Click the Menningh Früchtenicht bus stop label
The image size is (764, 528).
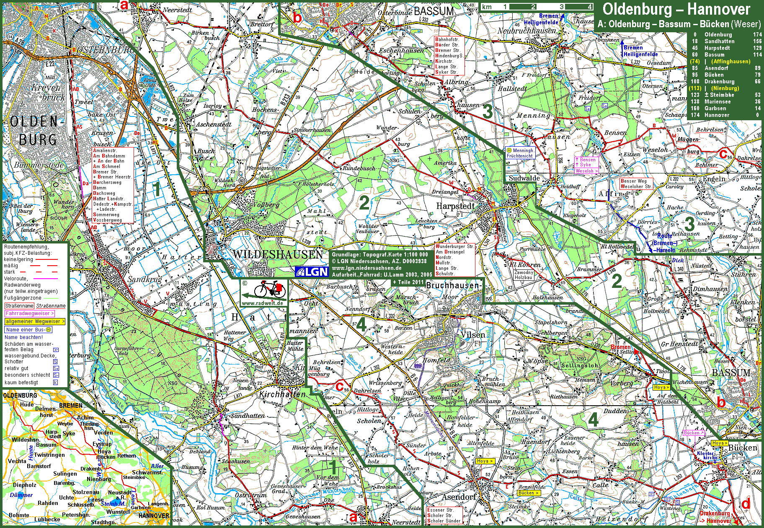pyautogui.click(x=520, y=153)
